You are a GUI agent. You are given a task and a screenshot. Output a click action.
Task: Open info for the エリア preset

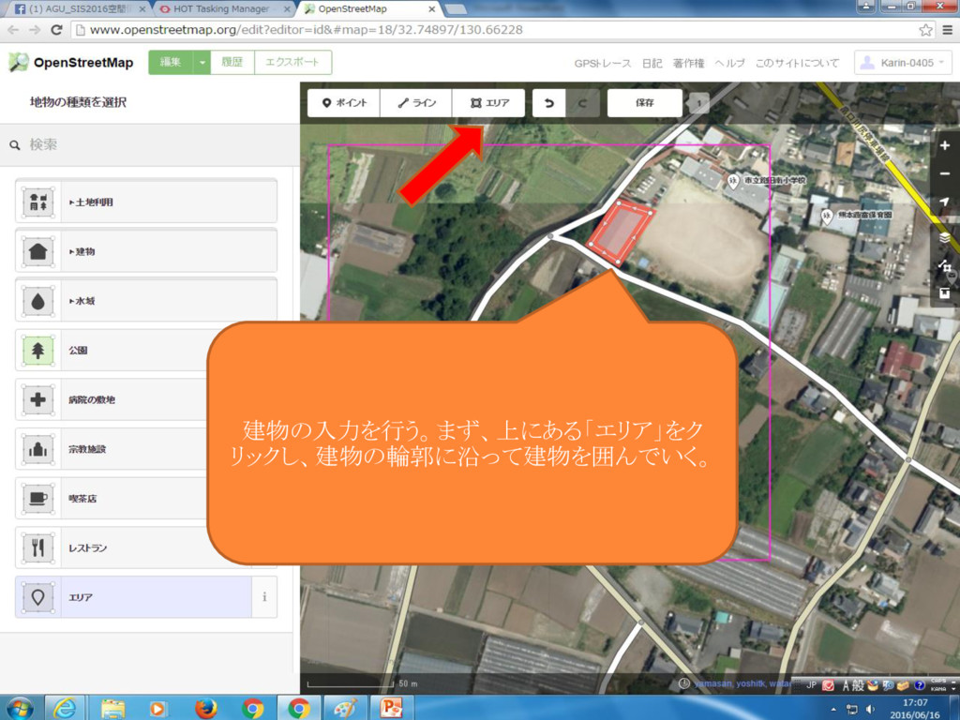click(x=264, y=597)
